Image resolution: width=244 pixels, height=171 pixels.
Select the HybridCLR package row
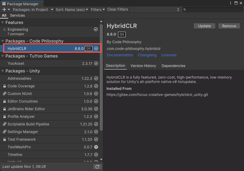(50, 48)
